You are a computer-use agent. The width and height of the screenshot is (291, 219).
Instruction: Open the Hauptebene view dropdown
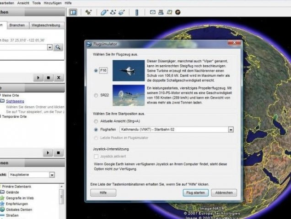(x=52, y=175)
